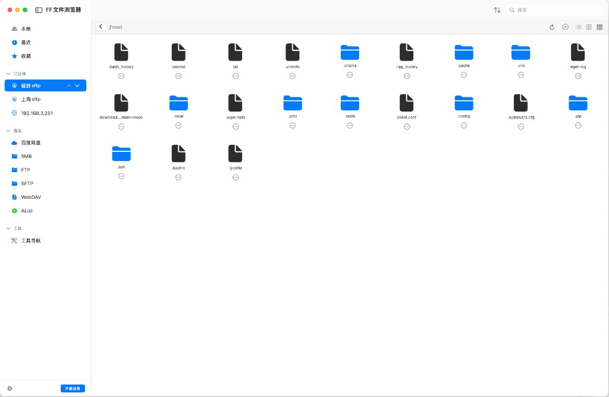
Task: Open the transfer queue arrows icon
Action: [x=497, y=10]
